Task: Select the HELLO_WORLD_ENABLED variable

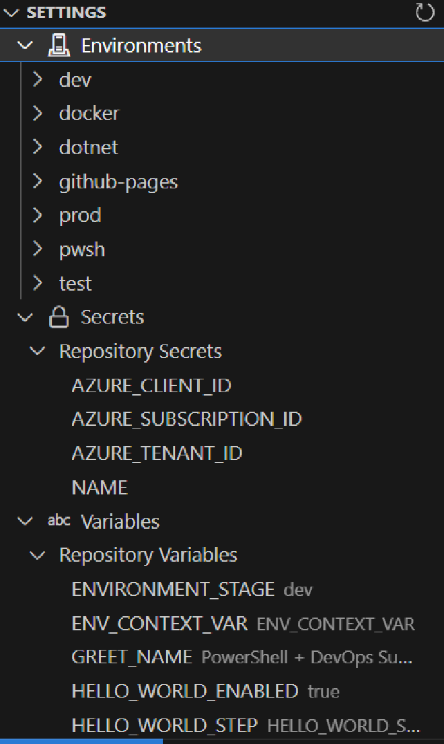Action: [x=184, y=691]
